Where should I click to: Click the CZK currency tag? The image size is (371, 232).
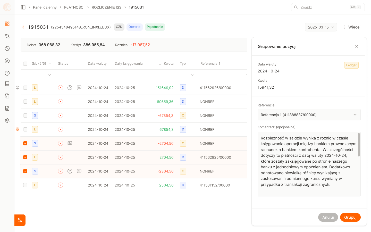[x=119, y=27]
